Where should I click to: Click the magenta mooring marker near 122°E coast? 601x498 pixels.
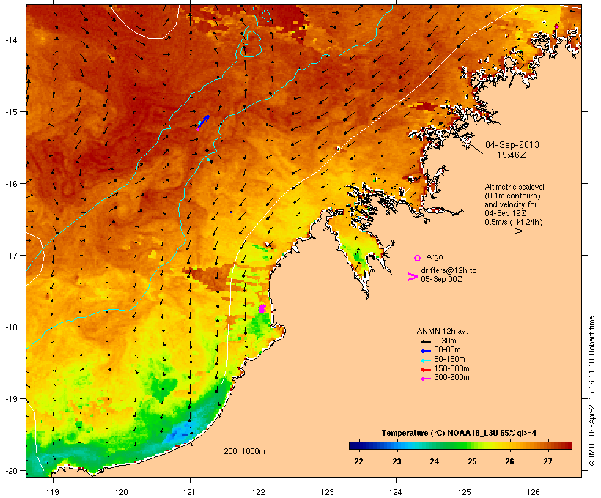(x=262, y=308)
